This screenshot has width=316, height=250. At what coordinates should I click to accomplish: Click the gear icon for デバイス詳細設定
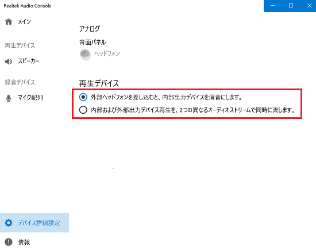point(9,223)
